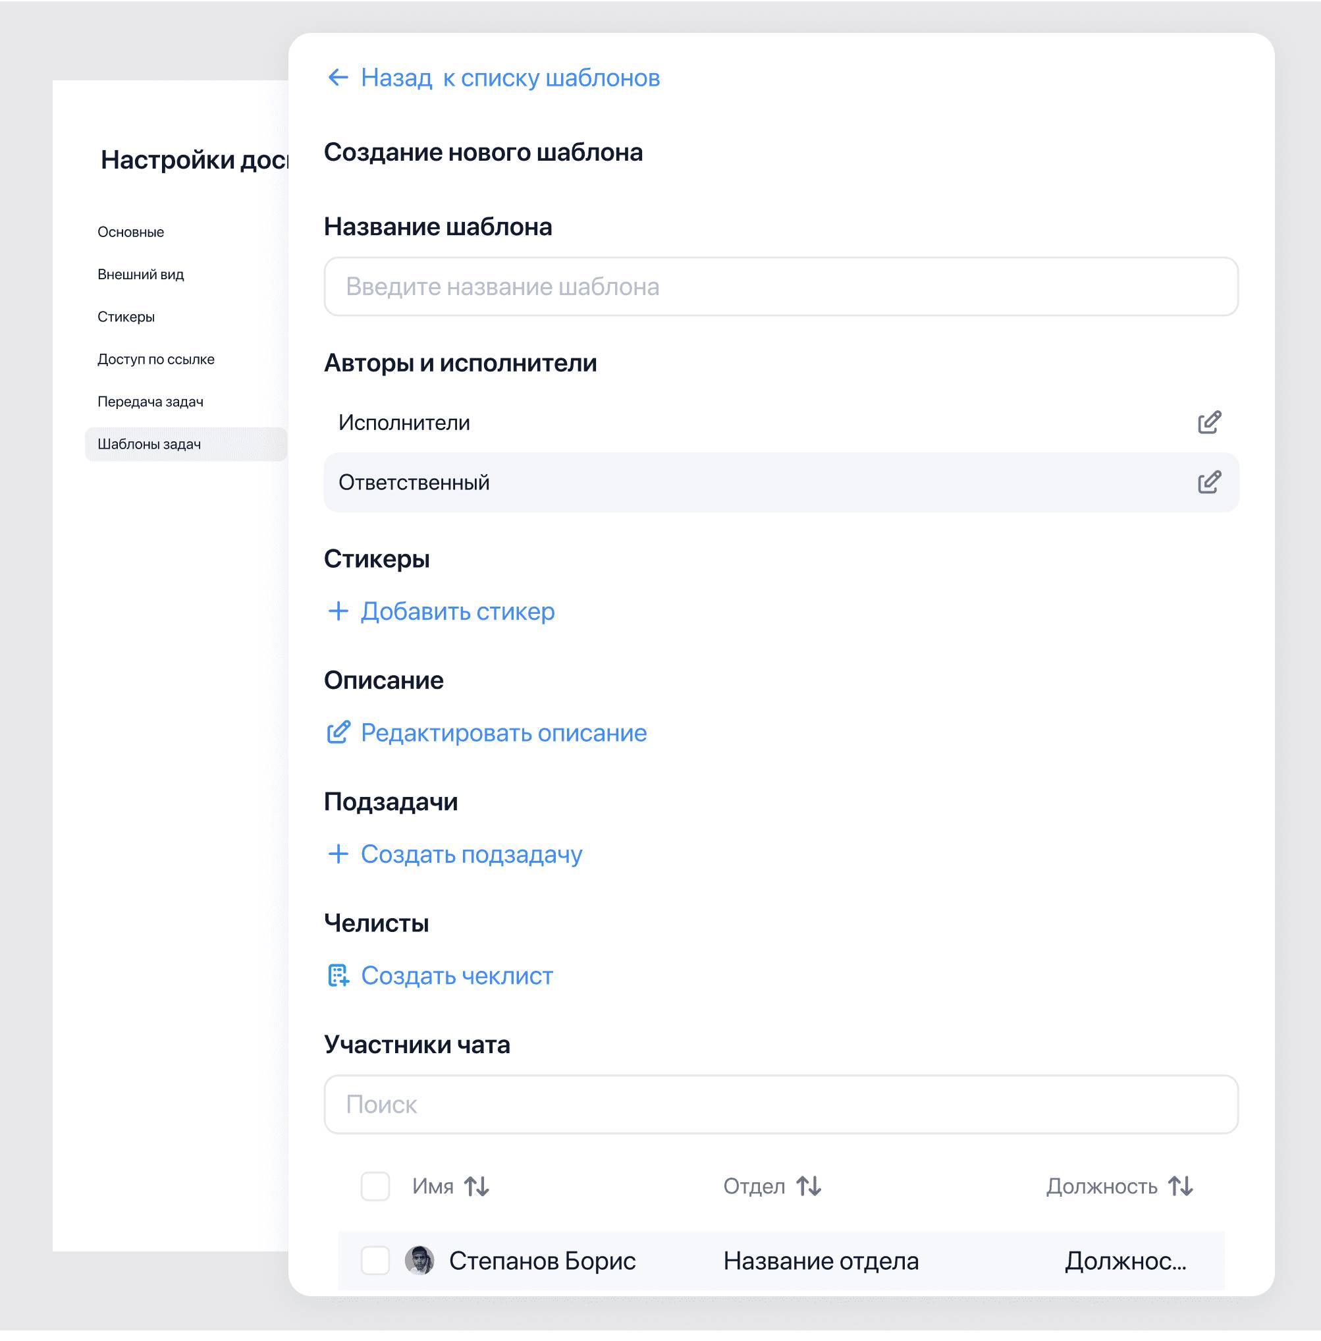Screen dimensions: 1321x1341
Task: Sort participants by Имя column arrows
Action: (477, 1186)
